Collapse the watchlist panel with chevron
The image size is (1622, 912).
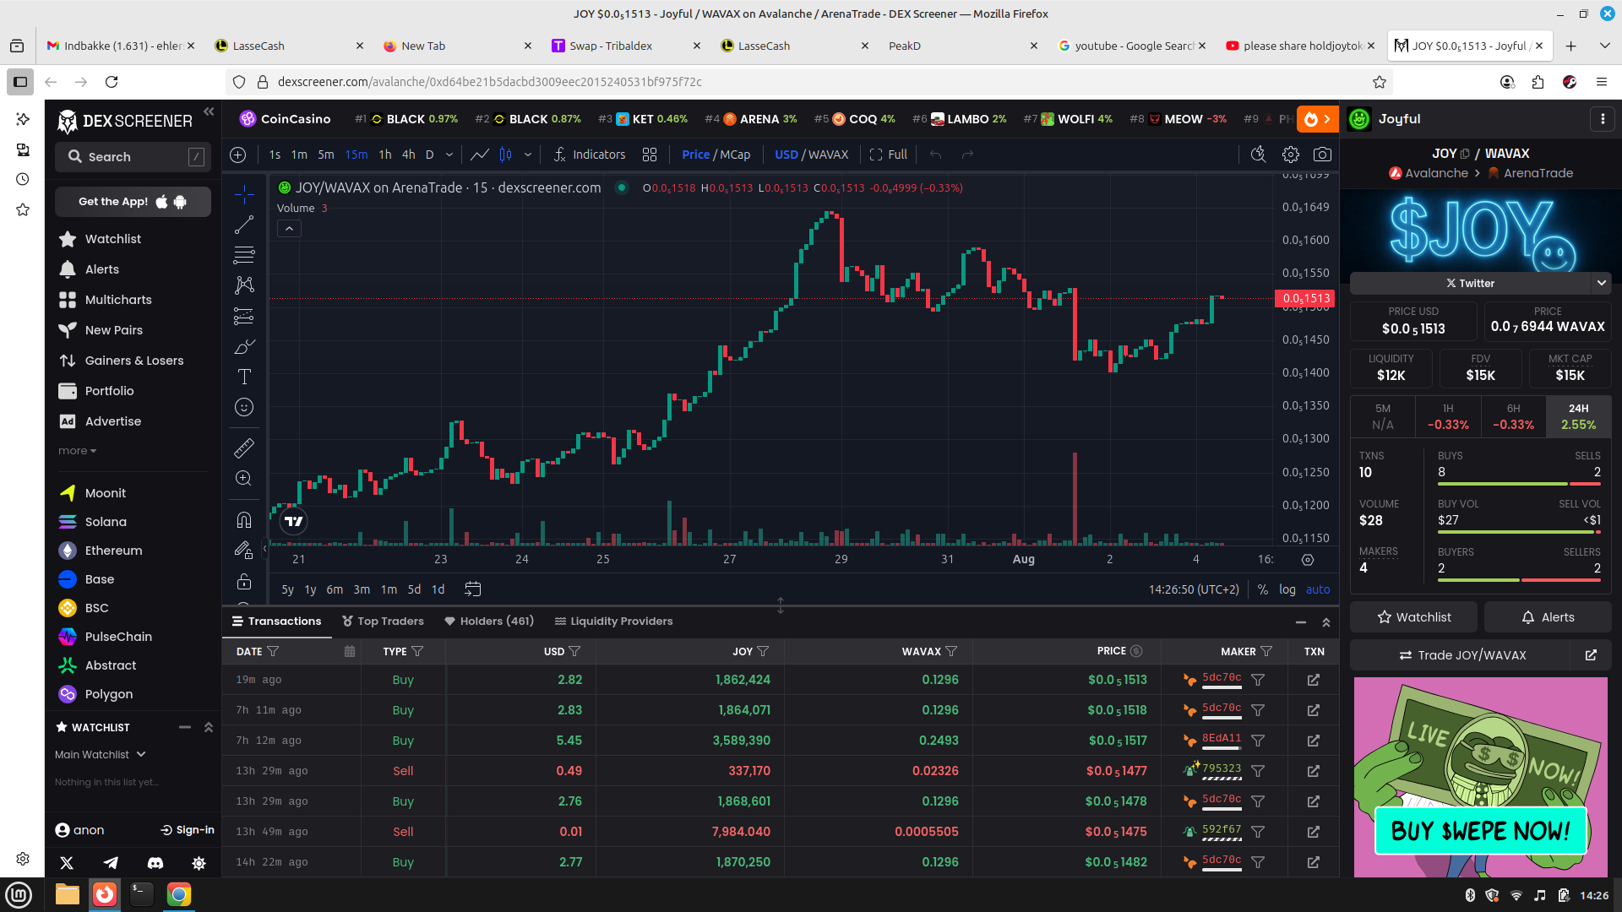click(x=208, y=727)
